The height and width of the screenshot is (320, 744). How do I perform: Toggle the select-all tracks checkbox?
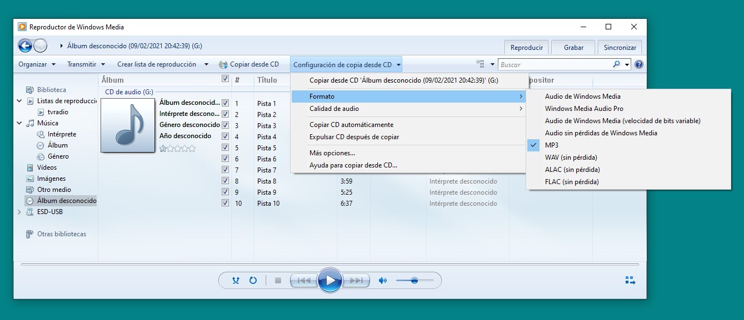pos(225,79)
